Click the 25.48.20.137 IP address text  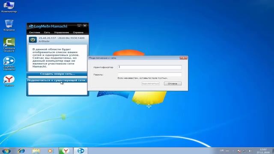click(x=48, y=38)
